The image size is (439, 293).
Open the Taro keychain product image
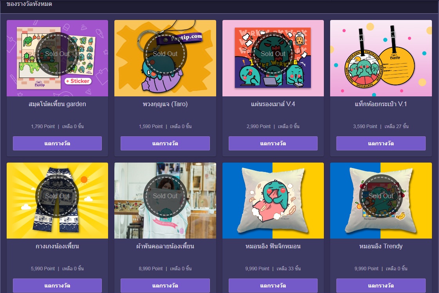pos(165,58)
